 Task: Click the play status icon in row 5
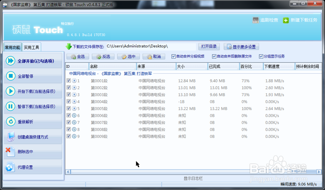pyautogui.click(x=74, y=108)
